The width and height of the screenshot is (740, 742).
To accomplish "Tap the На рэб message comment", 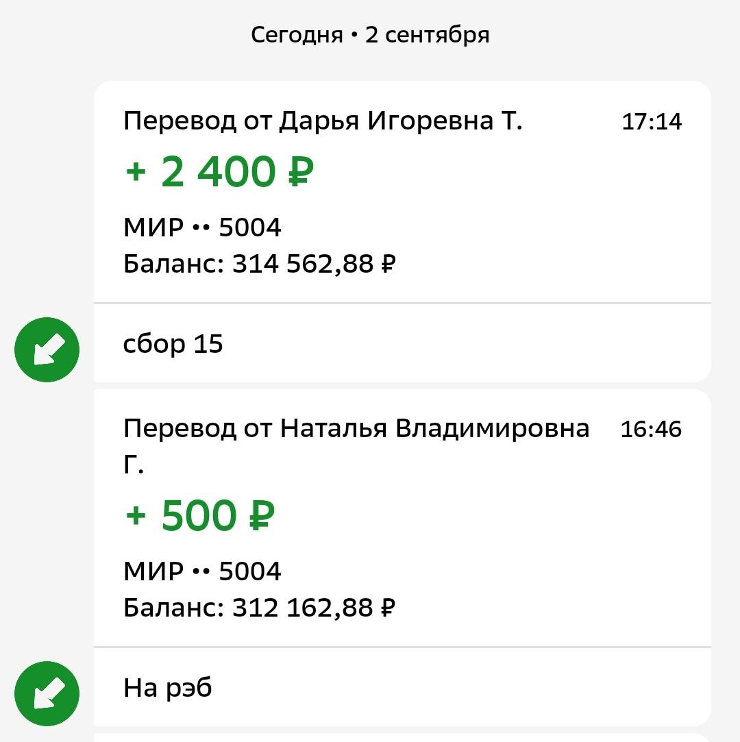I will (x=167, y=688).
